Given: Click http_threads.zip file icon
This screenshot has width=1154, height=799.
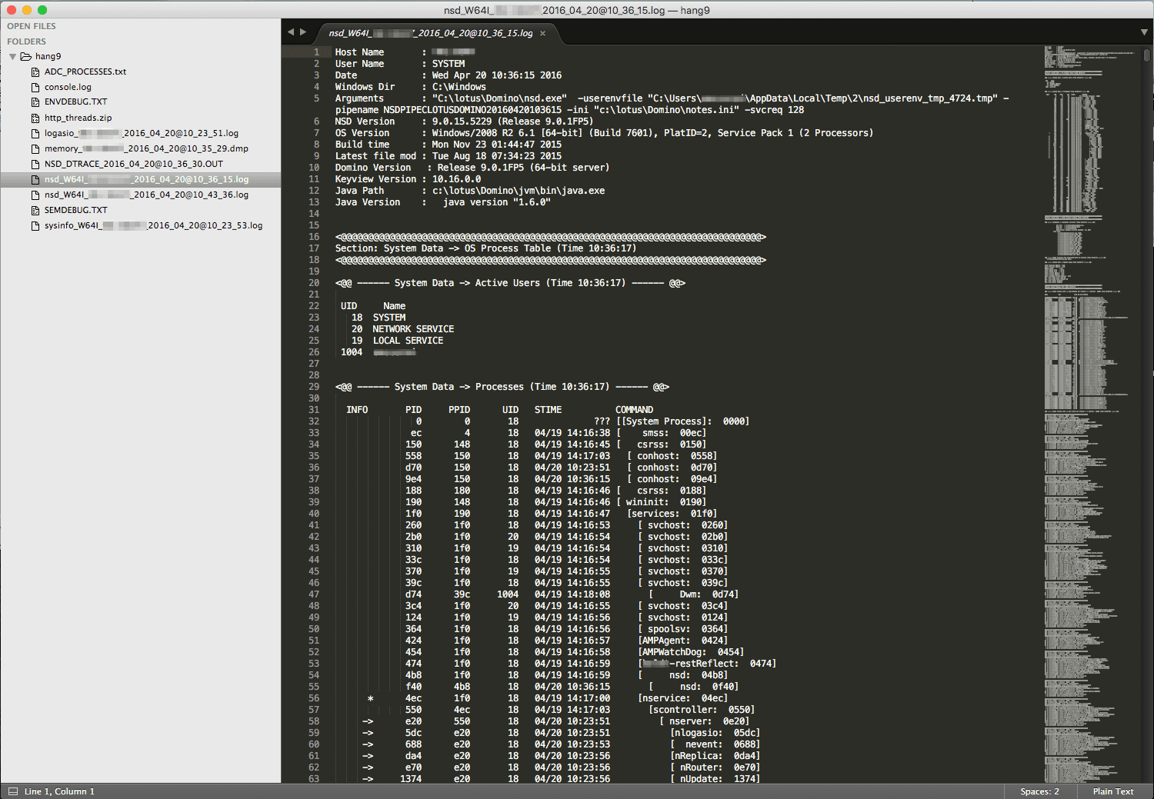Looking at the screenshot, I should point(35,118).
